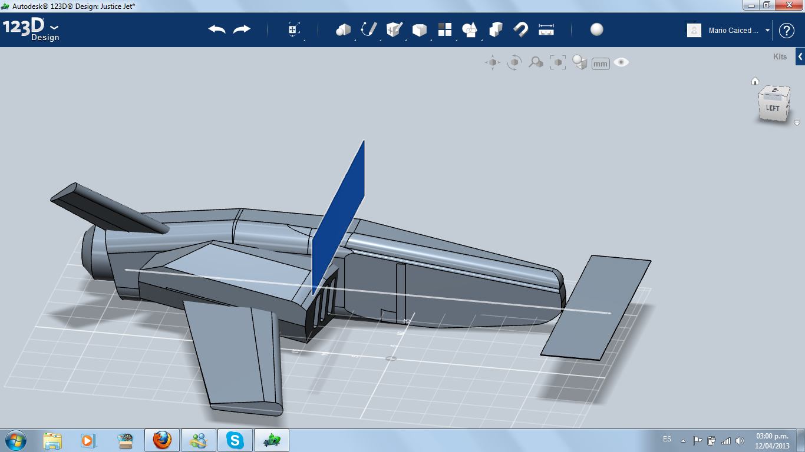Open Windows Live Messenger from taskbar
The height and width of the screenshot is (452, 805).
199,440
